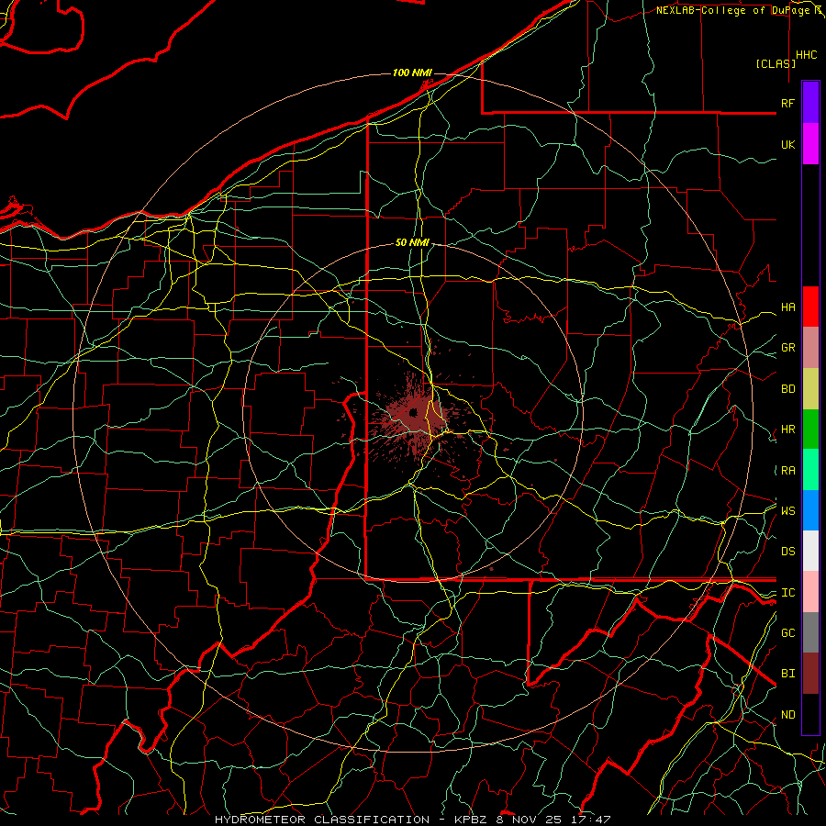Viewport: 826px width, 826px height.
Task: Click the 'HR' legend label
Action: (x=787, y=430)
